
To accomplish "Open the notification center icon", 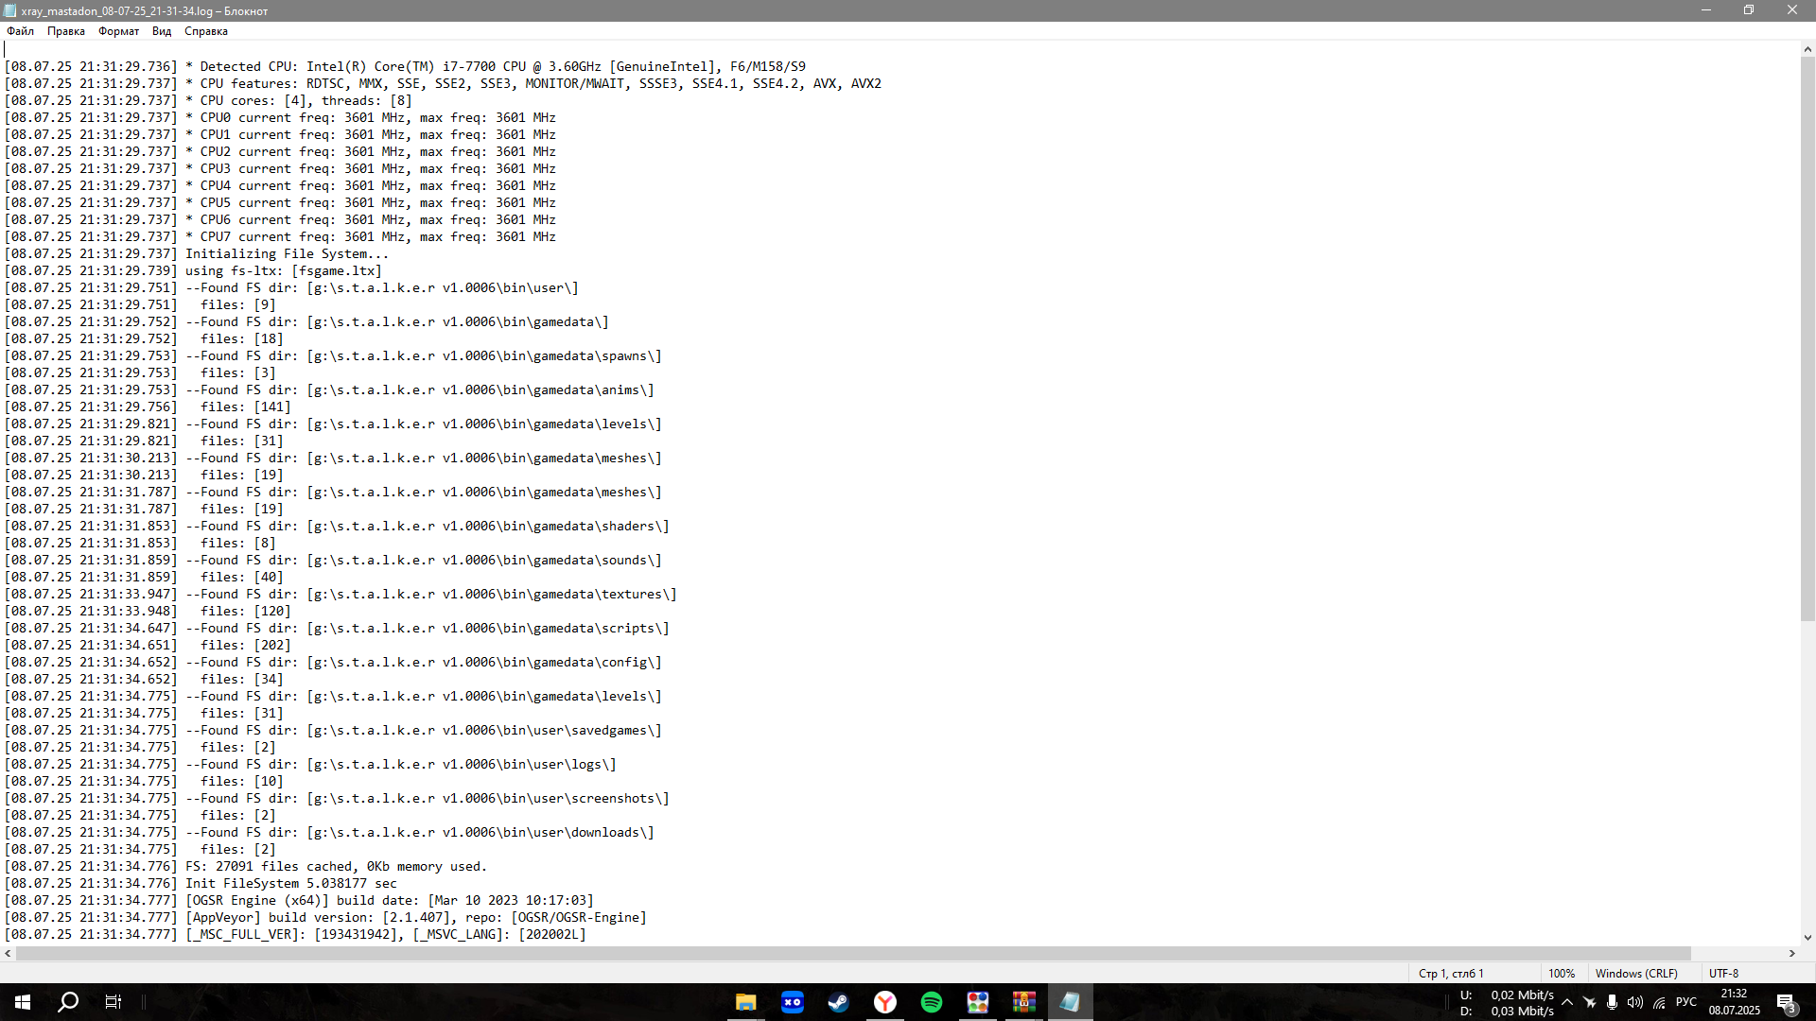I will click(1787, 1002).
